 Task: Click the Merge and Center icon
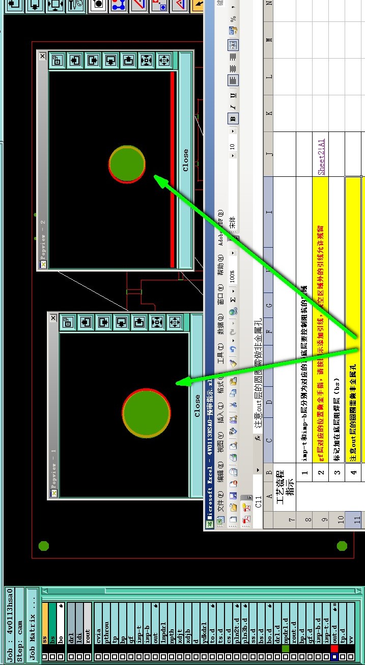coord(233,44)
